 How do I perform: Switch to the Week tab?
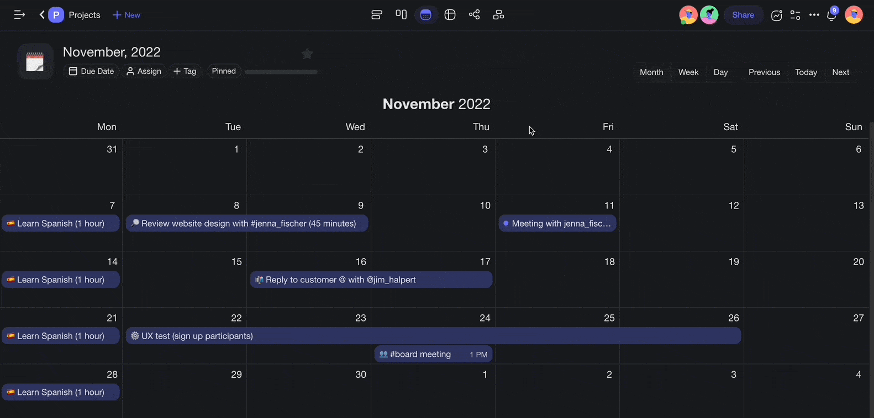click(x=688, y=72)
